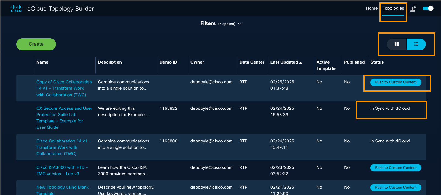Click In Sync status for CX Secure Access
441x195 pixels.
tap(390, 108)
